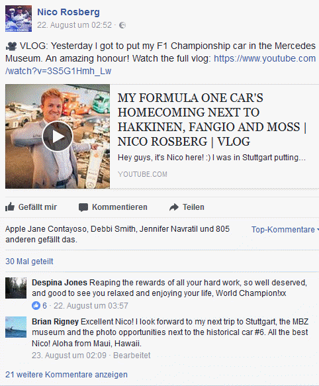Show list of 805 anderen who liked
This screenshot has height=386, width=319.
pos(118,234)
